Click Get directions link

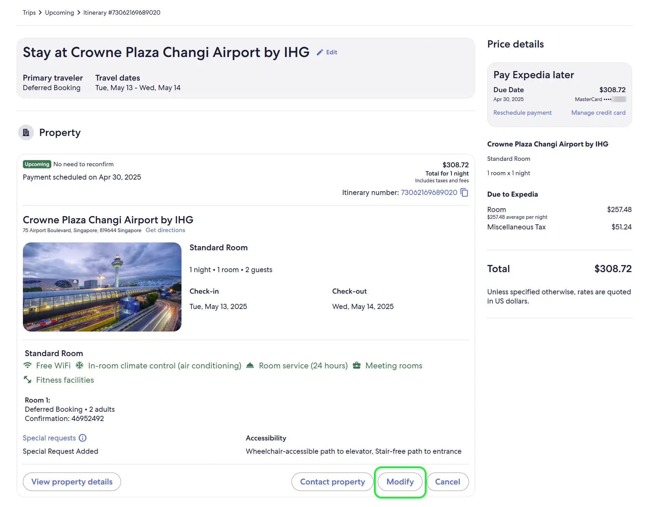coord(165,230)
